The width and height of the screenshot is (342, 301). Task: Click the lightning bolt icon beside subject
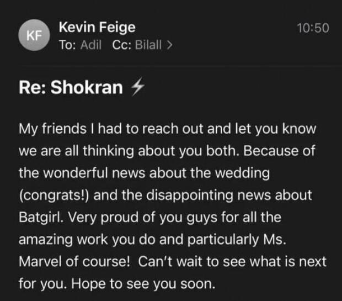coord(138,87)
